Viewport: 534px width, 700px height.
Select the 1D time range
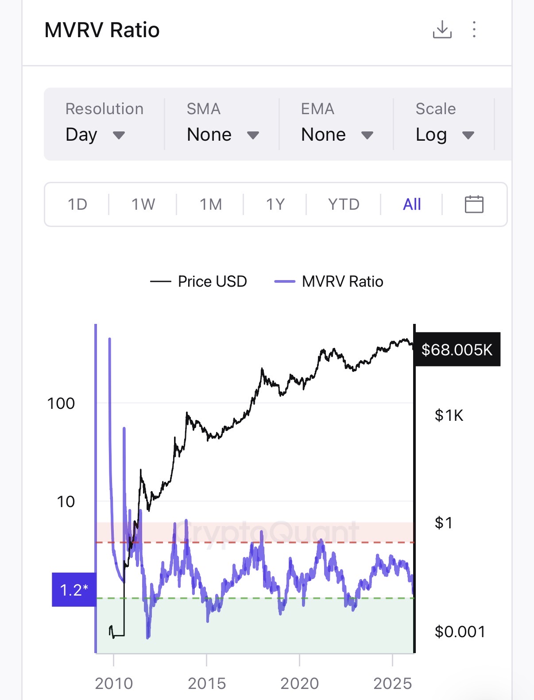click(x=77, y=204)
